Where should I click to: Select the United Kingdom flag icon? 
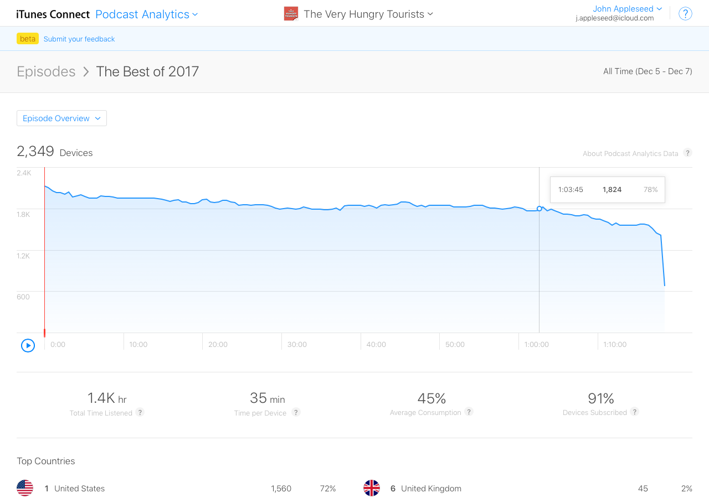(372, 488)
